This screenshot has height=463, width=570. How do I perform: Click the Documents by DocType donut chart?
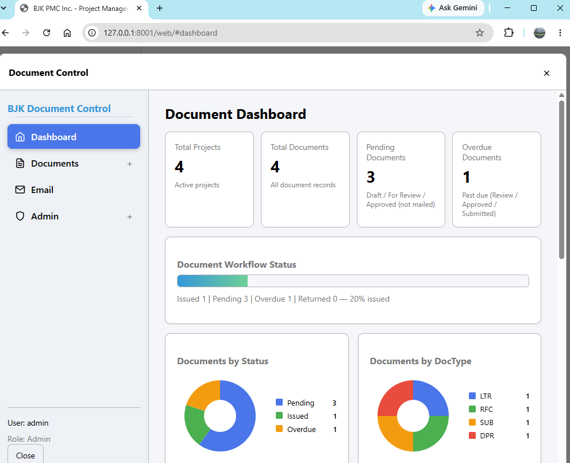413,416
